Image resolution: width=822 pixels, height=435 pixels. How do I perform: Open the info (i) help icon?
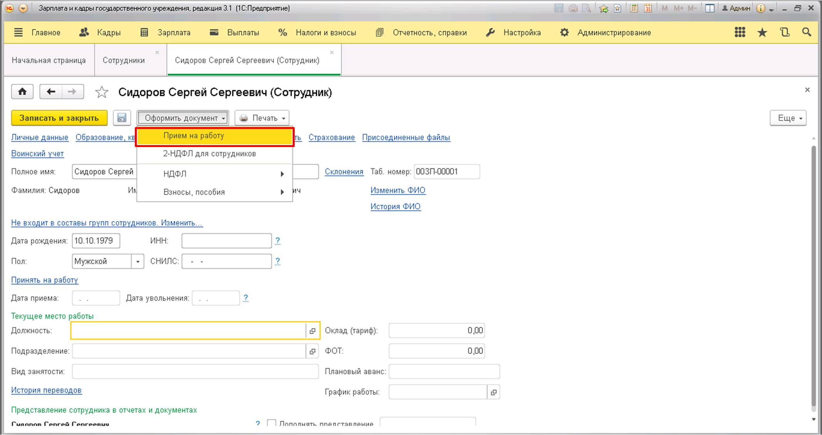(x=760, y=8)
